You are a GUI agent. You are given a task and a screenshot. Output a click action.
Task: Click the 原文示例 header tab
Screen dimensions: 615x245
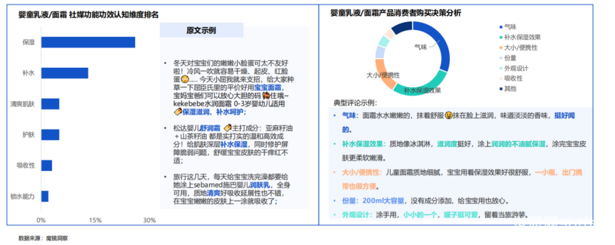coord(201,31)
